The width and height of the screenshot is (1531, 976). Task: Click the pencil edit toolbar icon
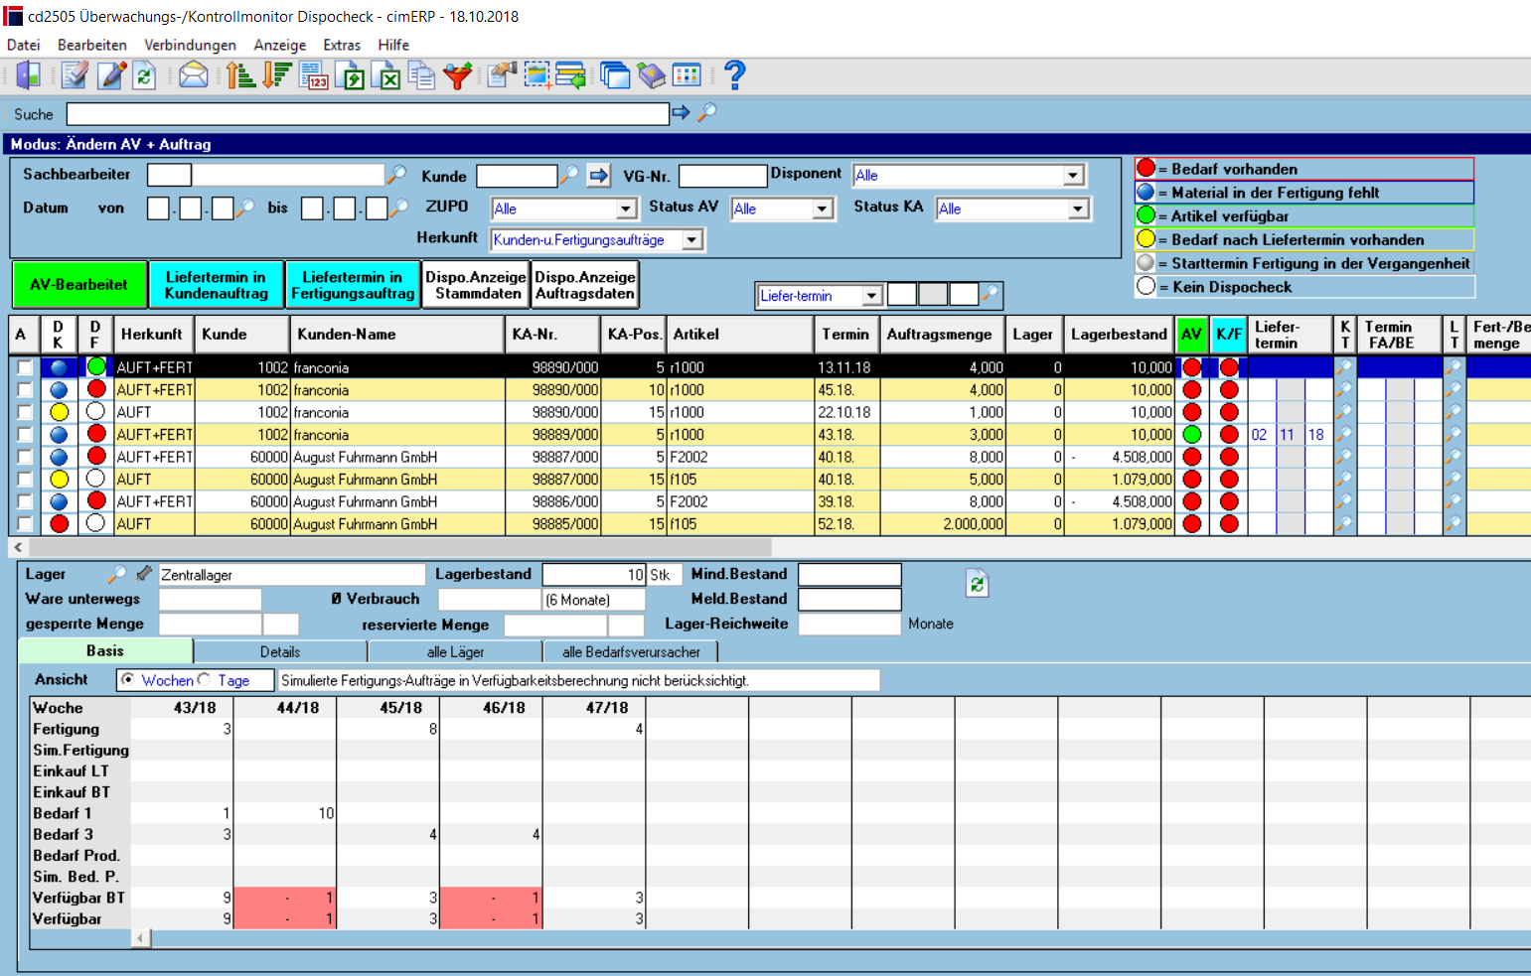pyautogui.click(x=110, y=75)
